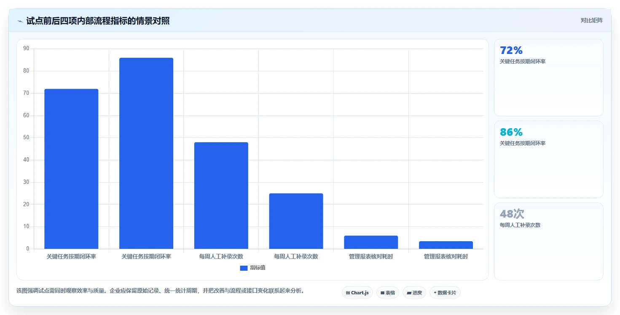Viewport: 620px width, 315px height.
Task: Click the title 试点前后四项内部流程指标的情景对照
Action: click(x=98, y=21)
